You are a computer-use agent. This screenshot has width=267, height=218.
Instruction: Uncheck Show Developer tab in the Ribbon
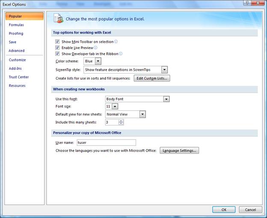click(x=57, y=54)
